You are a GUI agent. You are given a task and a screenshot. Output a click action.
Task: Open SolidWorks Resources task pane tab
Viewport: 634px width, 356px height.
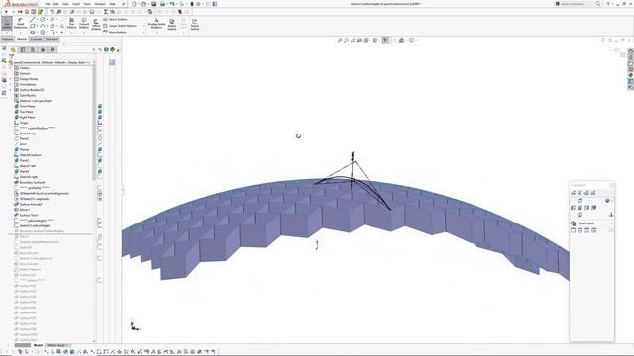(x=630, y=52)
